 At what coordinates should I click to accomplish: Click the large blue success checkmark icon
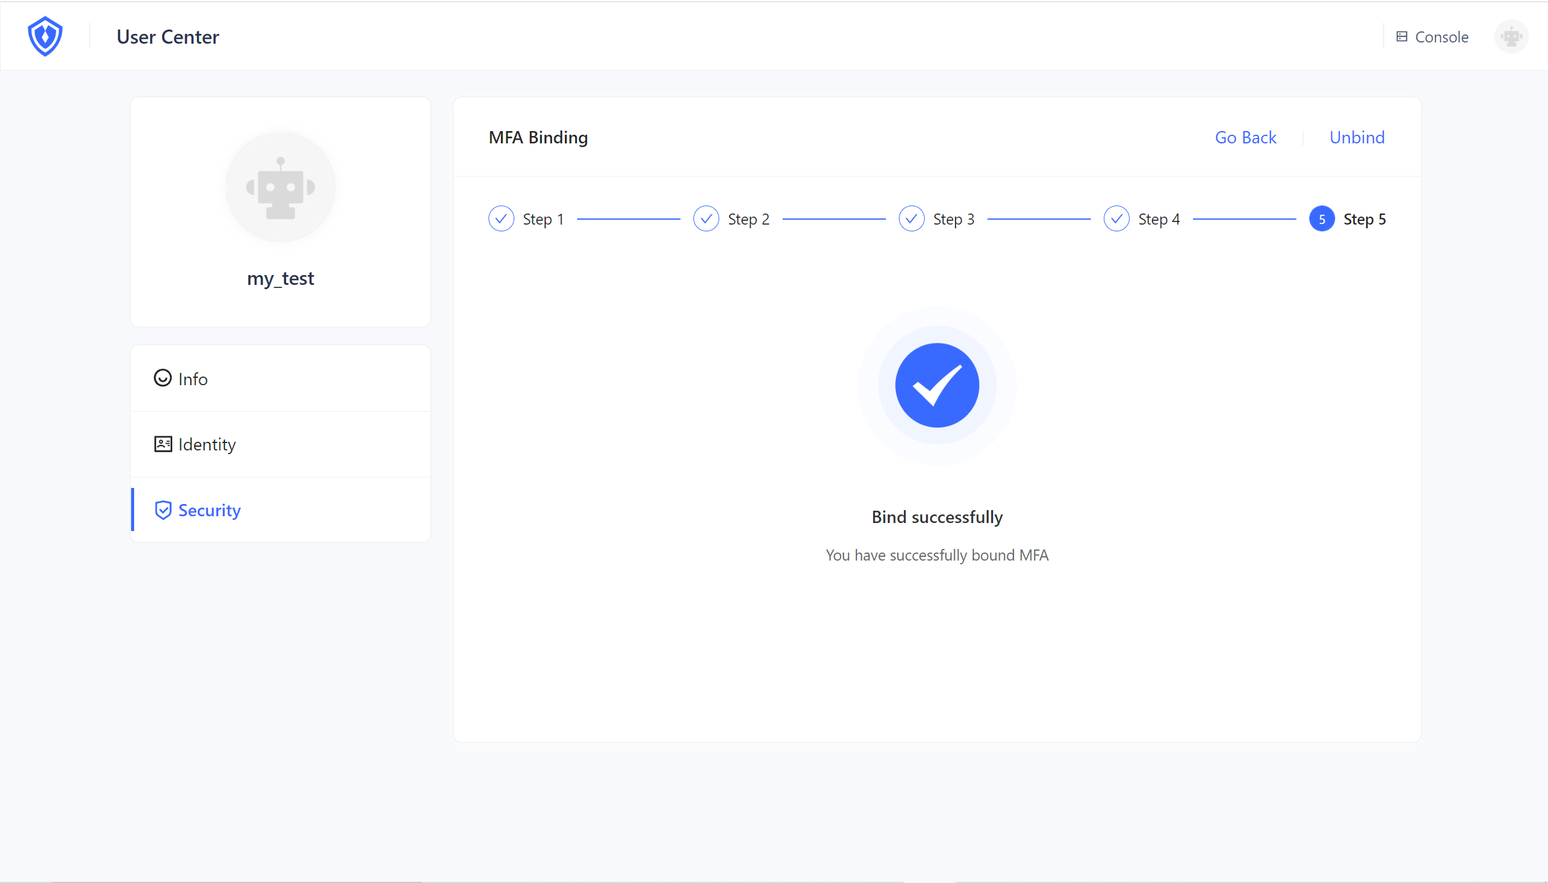pyautogui.click(x=936, y=385)
